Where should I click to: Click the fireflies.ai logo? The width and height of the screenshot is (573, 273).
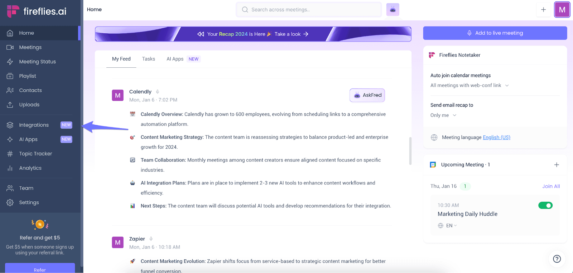(x=37, y=11)
